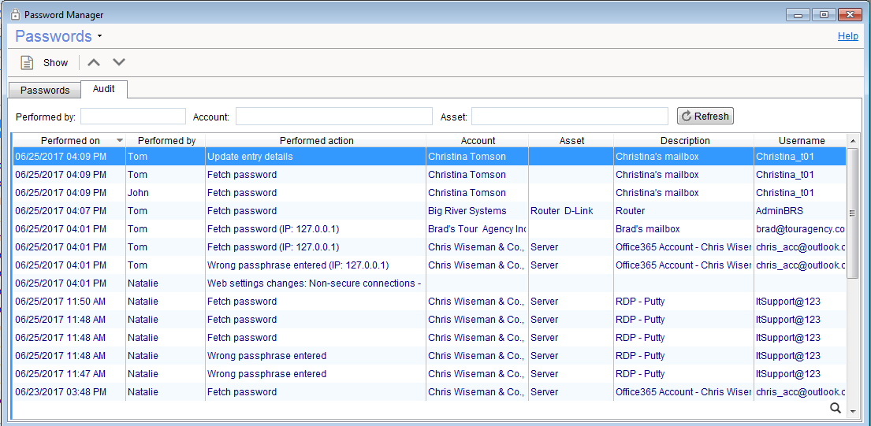Screen dimensions: 871x426
Task: Click the magnifier search icon
Action: click(836, 408)
